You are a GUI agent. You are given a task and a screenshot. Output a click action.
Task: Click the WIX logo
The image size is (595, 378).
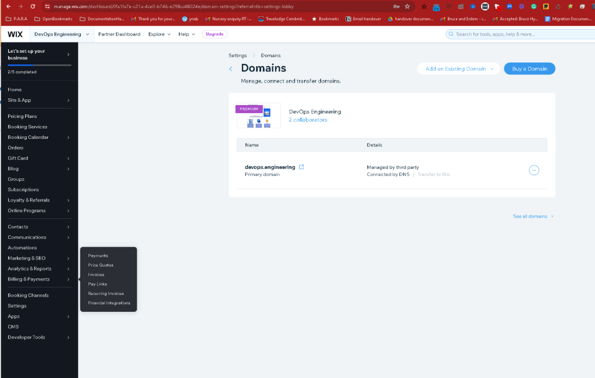pos(15,34)
